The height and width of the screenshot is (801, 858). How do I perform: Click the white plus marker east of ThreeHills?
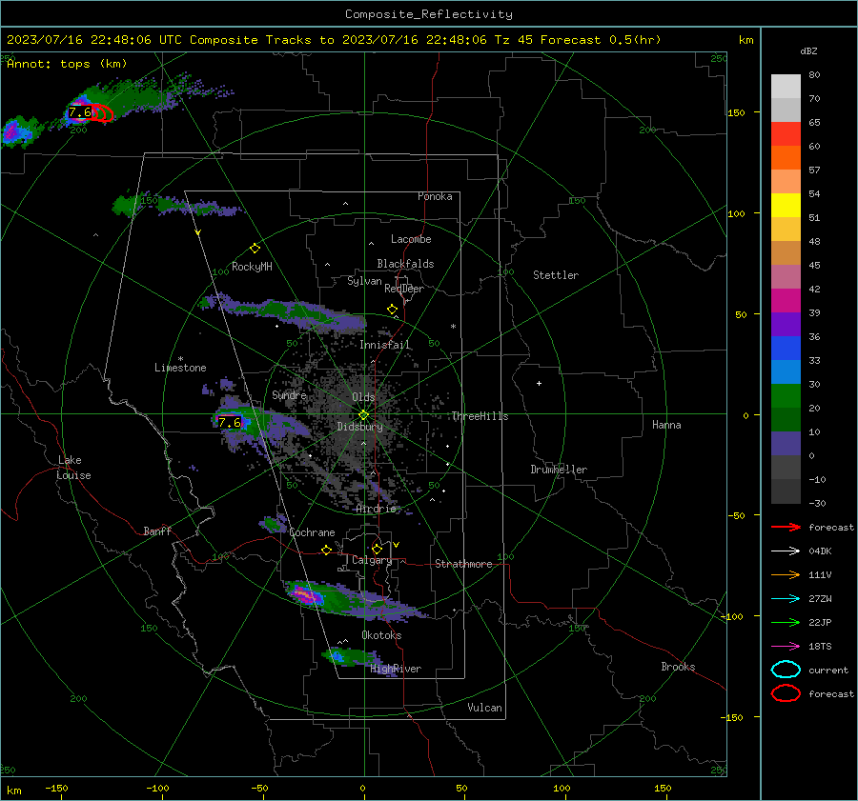(x=539, y=383)
